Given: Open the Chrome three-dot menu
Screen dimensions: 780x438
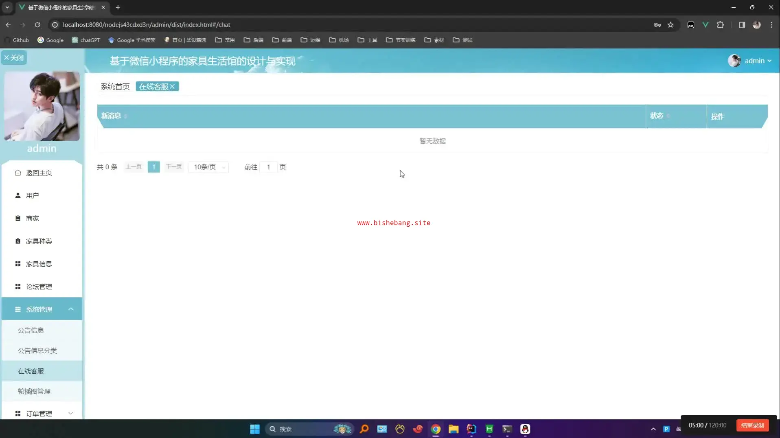Looking at the screenshot, I should click(x=771, y=25).
